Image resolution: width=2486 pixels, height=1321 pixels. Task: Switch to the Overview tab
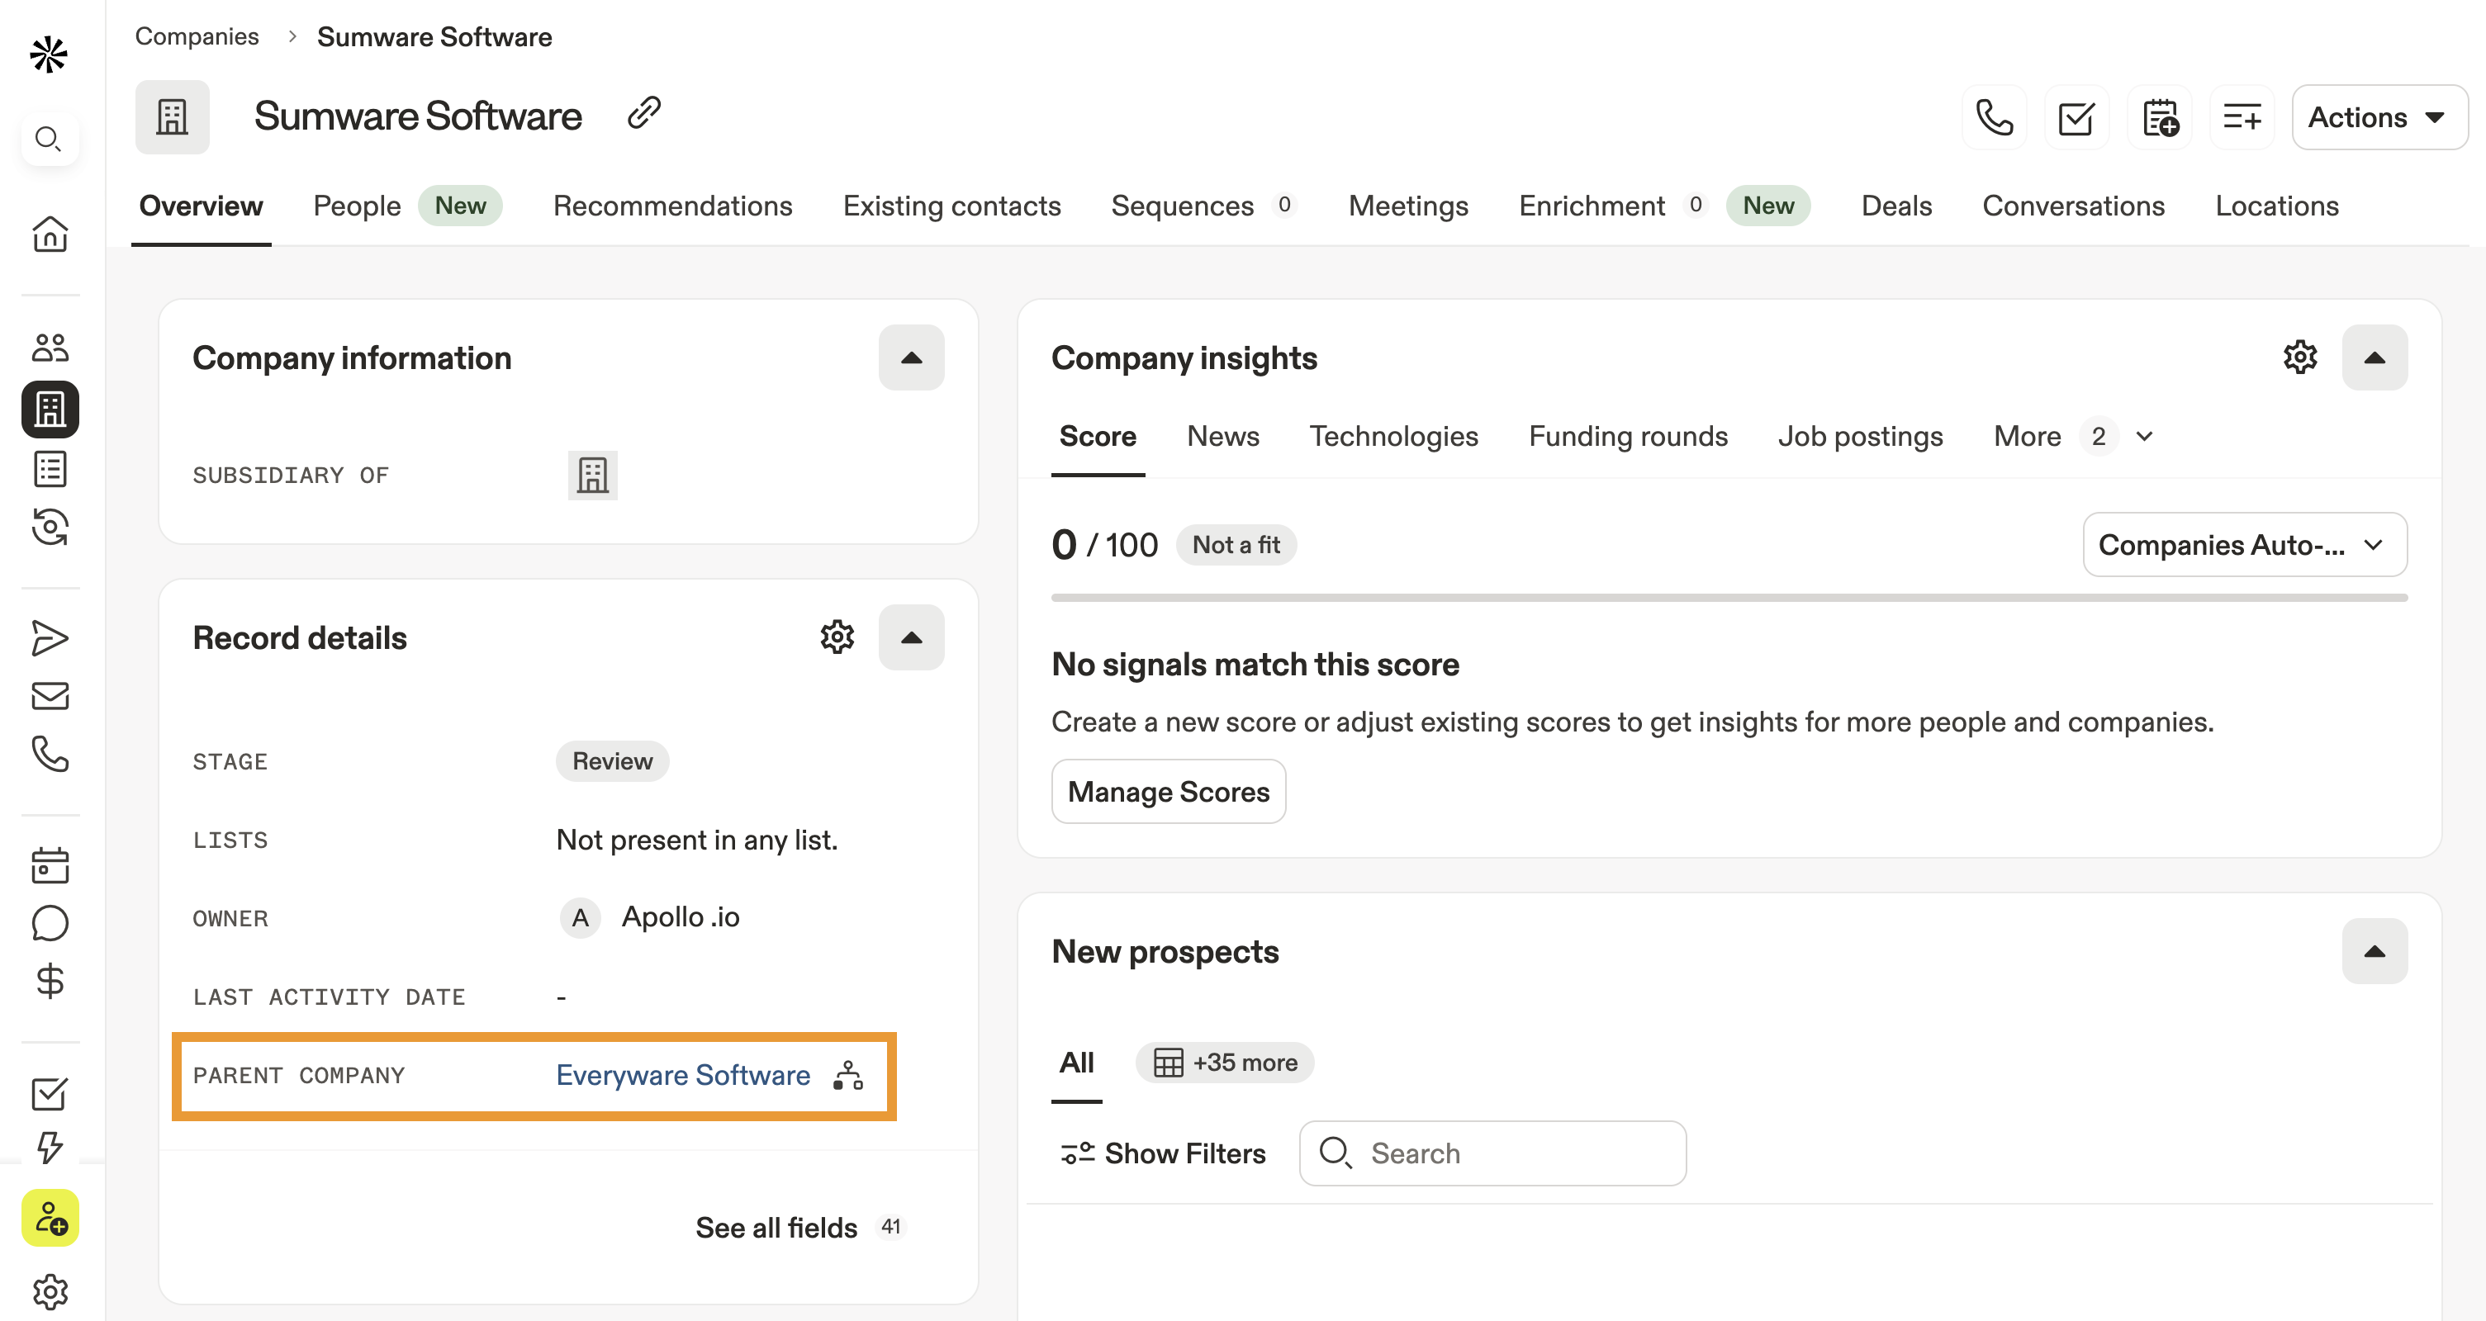[x=201, y=206]
